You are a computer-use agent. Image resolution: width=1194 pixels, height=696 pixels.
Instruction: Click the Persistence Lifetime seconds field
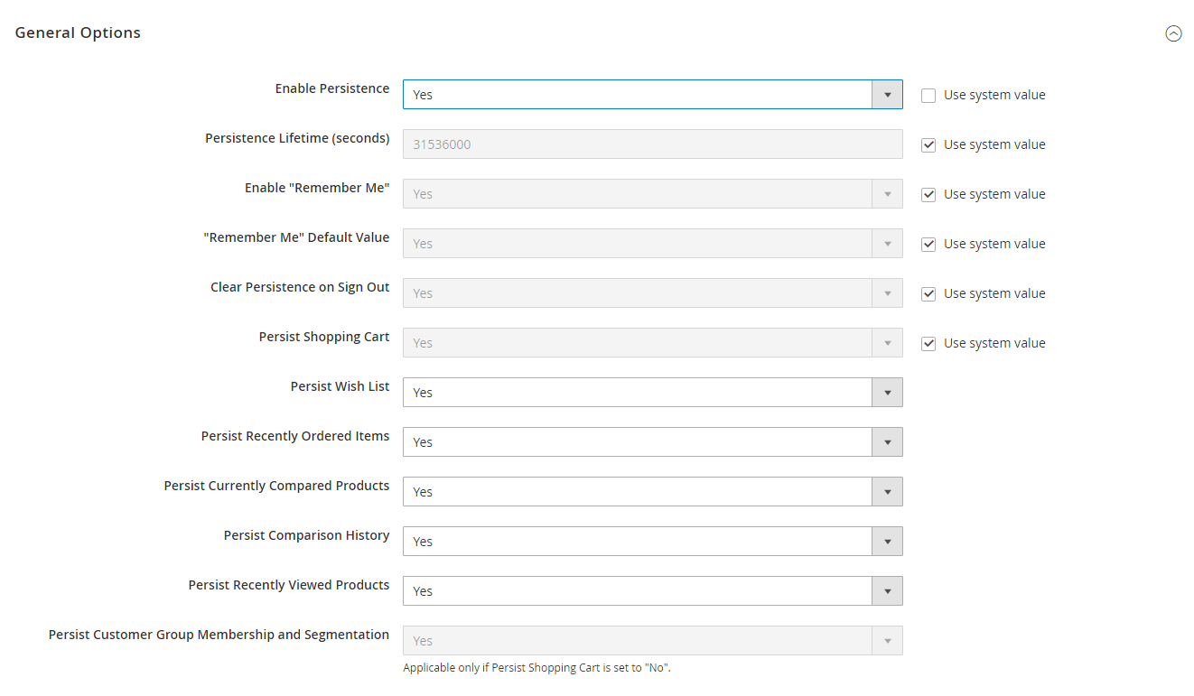652,144
